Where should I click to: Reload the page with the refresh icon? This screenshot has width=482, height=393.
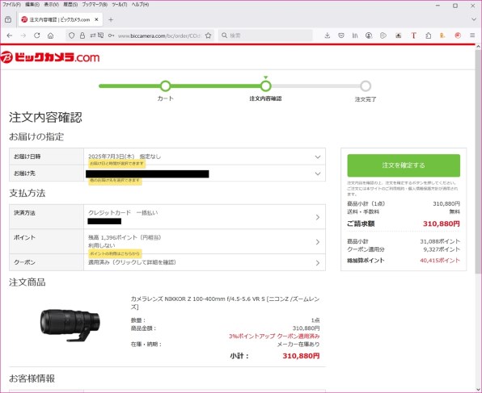point(37,36)
